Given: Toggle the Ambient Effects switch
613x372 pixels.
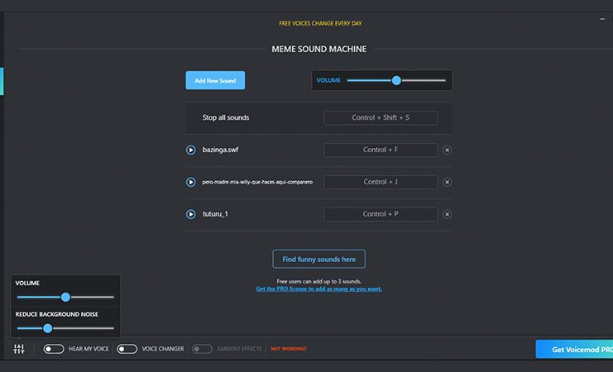Looking at the screenshot, I should [x=202, y=349].
